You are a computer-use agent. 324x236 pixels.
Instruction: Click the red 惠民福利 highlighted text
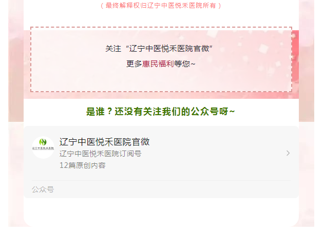158,64
